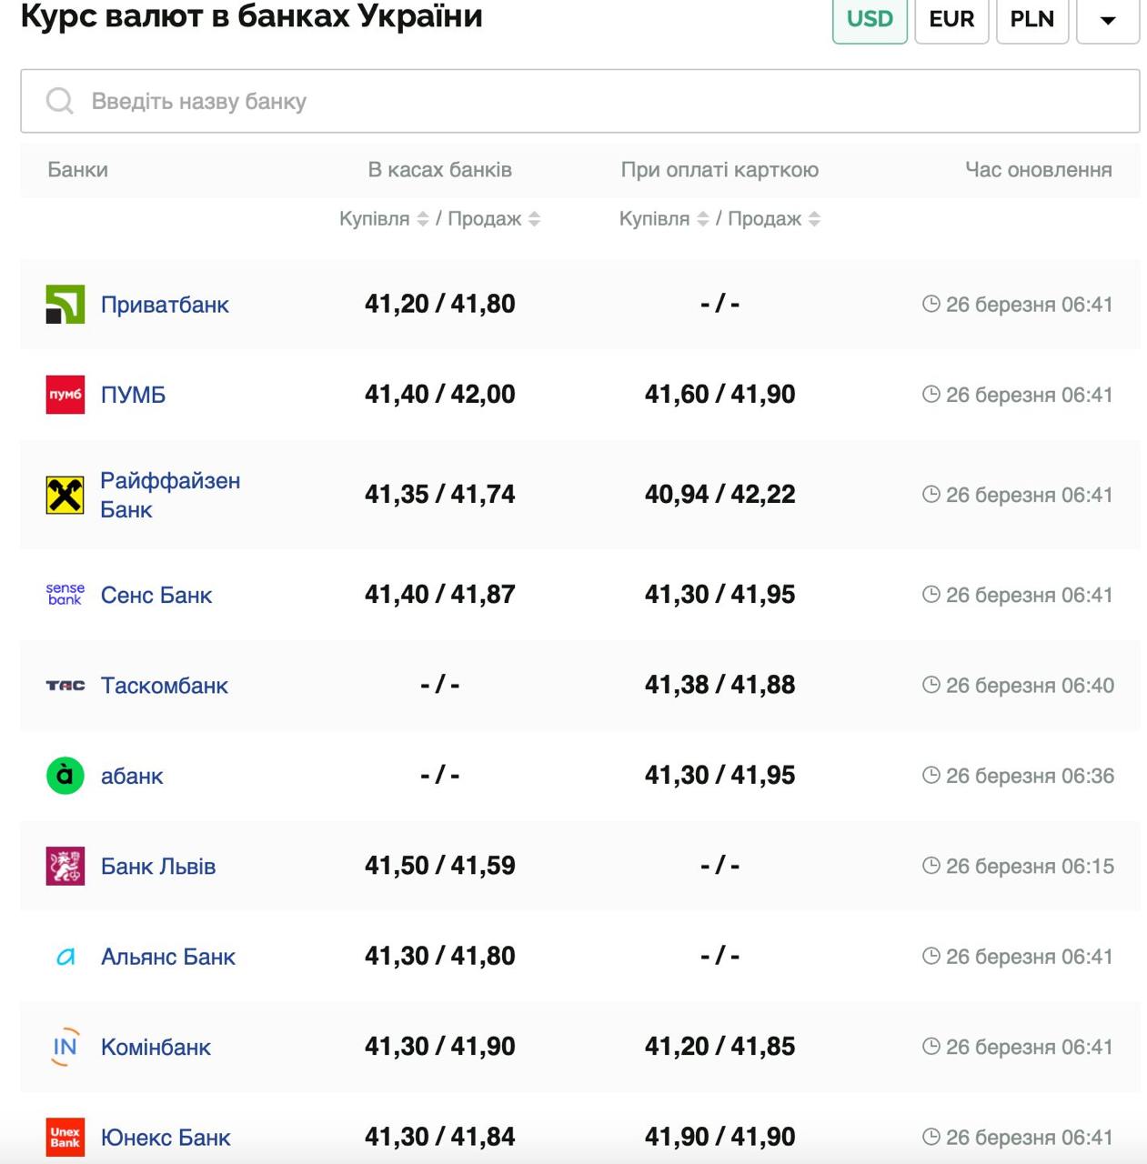Open the Альянс Банк link

167,957
